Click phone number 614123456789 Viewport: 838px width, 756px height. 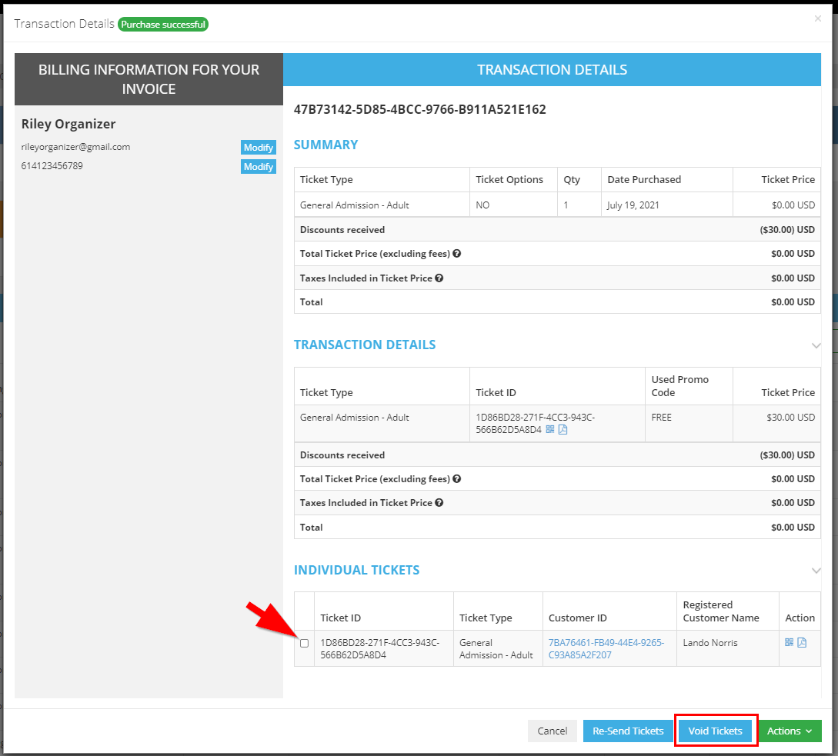tap(52, 165)
